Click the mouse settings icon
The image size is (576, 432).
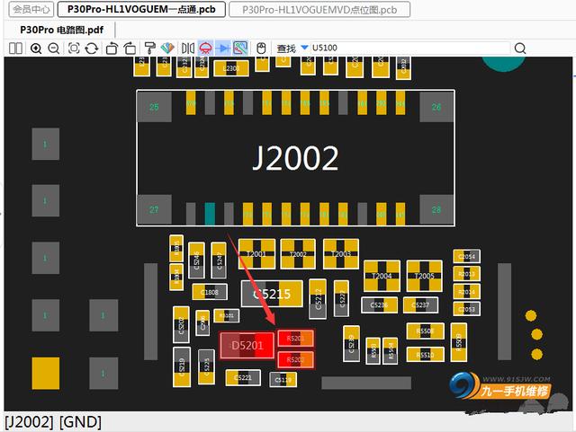(261, 48)
